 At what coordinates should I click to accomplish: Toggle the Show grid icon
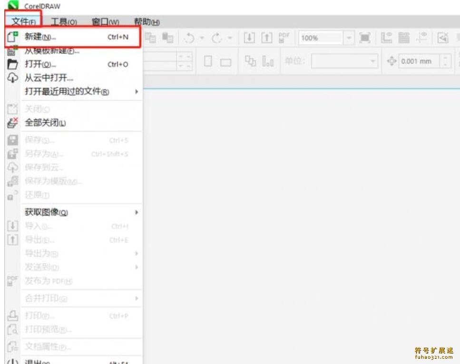pos(404,38)
